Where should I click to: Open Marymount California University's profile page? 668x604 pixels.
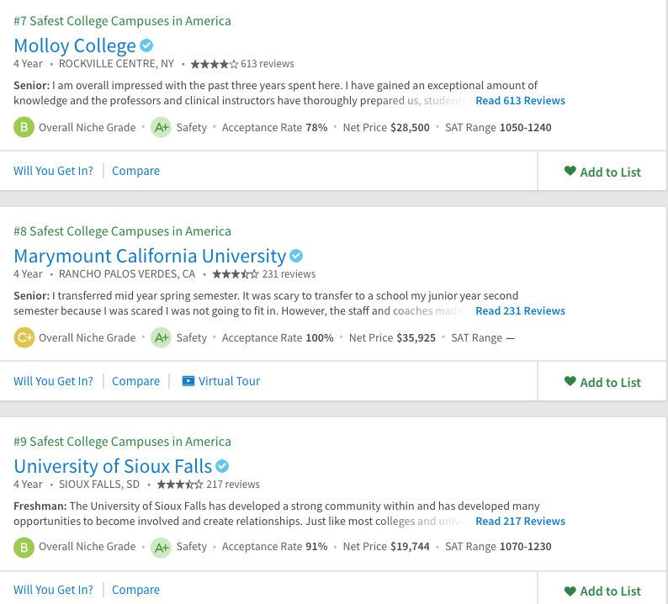pyautogui.click(x=150, y=256)
